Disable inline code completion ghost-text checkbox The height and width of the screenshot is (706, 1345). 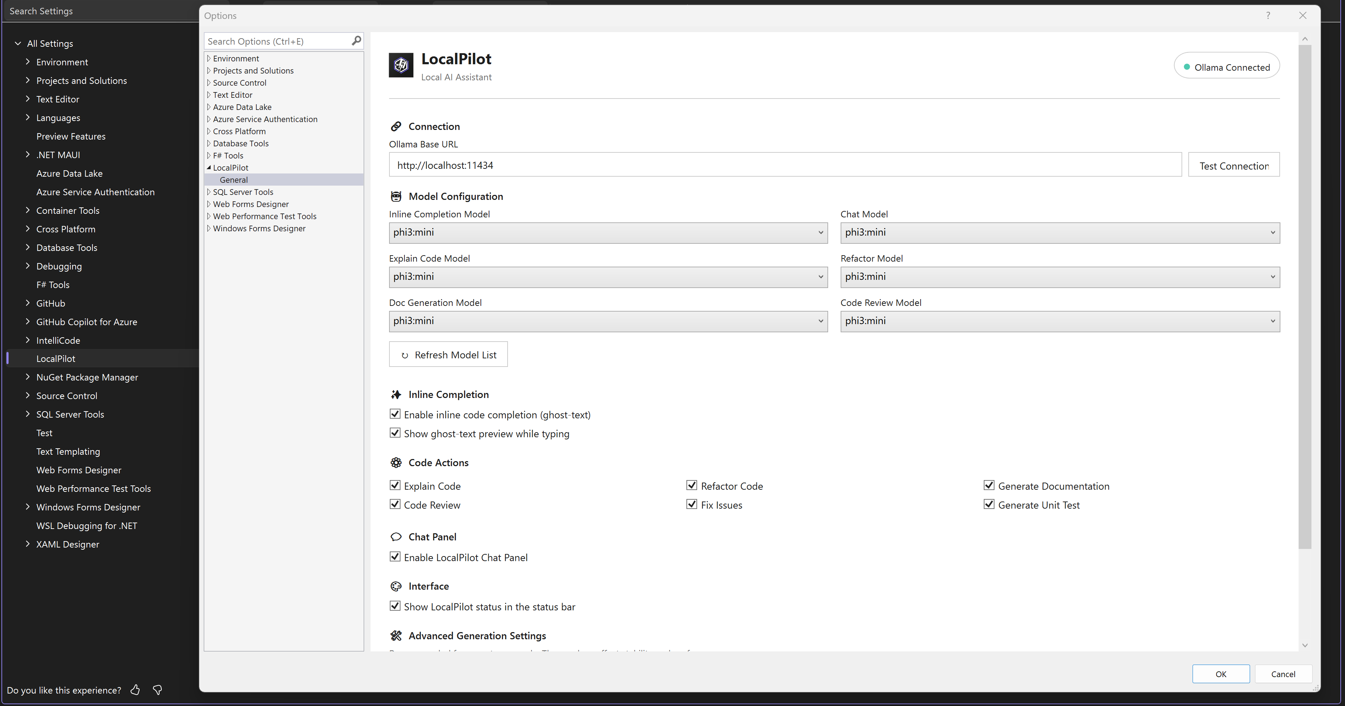pyautogui.click(x=395, y=414)
